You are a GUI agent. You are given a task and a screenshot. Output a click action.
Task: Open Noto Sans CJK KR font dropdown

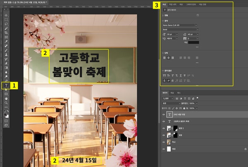click(x=196, y=25)
